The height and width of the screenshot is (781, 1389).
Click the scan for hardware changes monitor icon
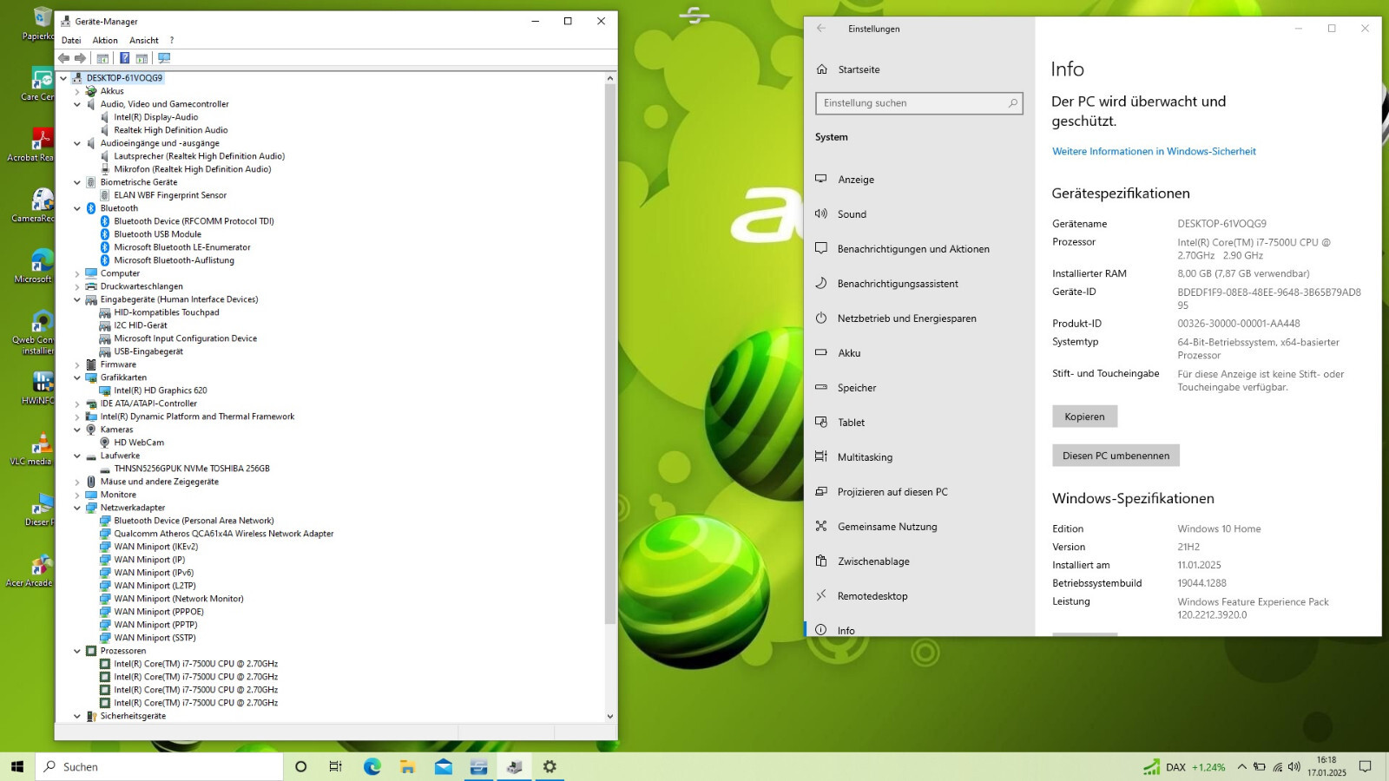[164, 58]
